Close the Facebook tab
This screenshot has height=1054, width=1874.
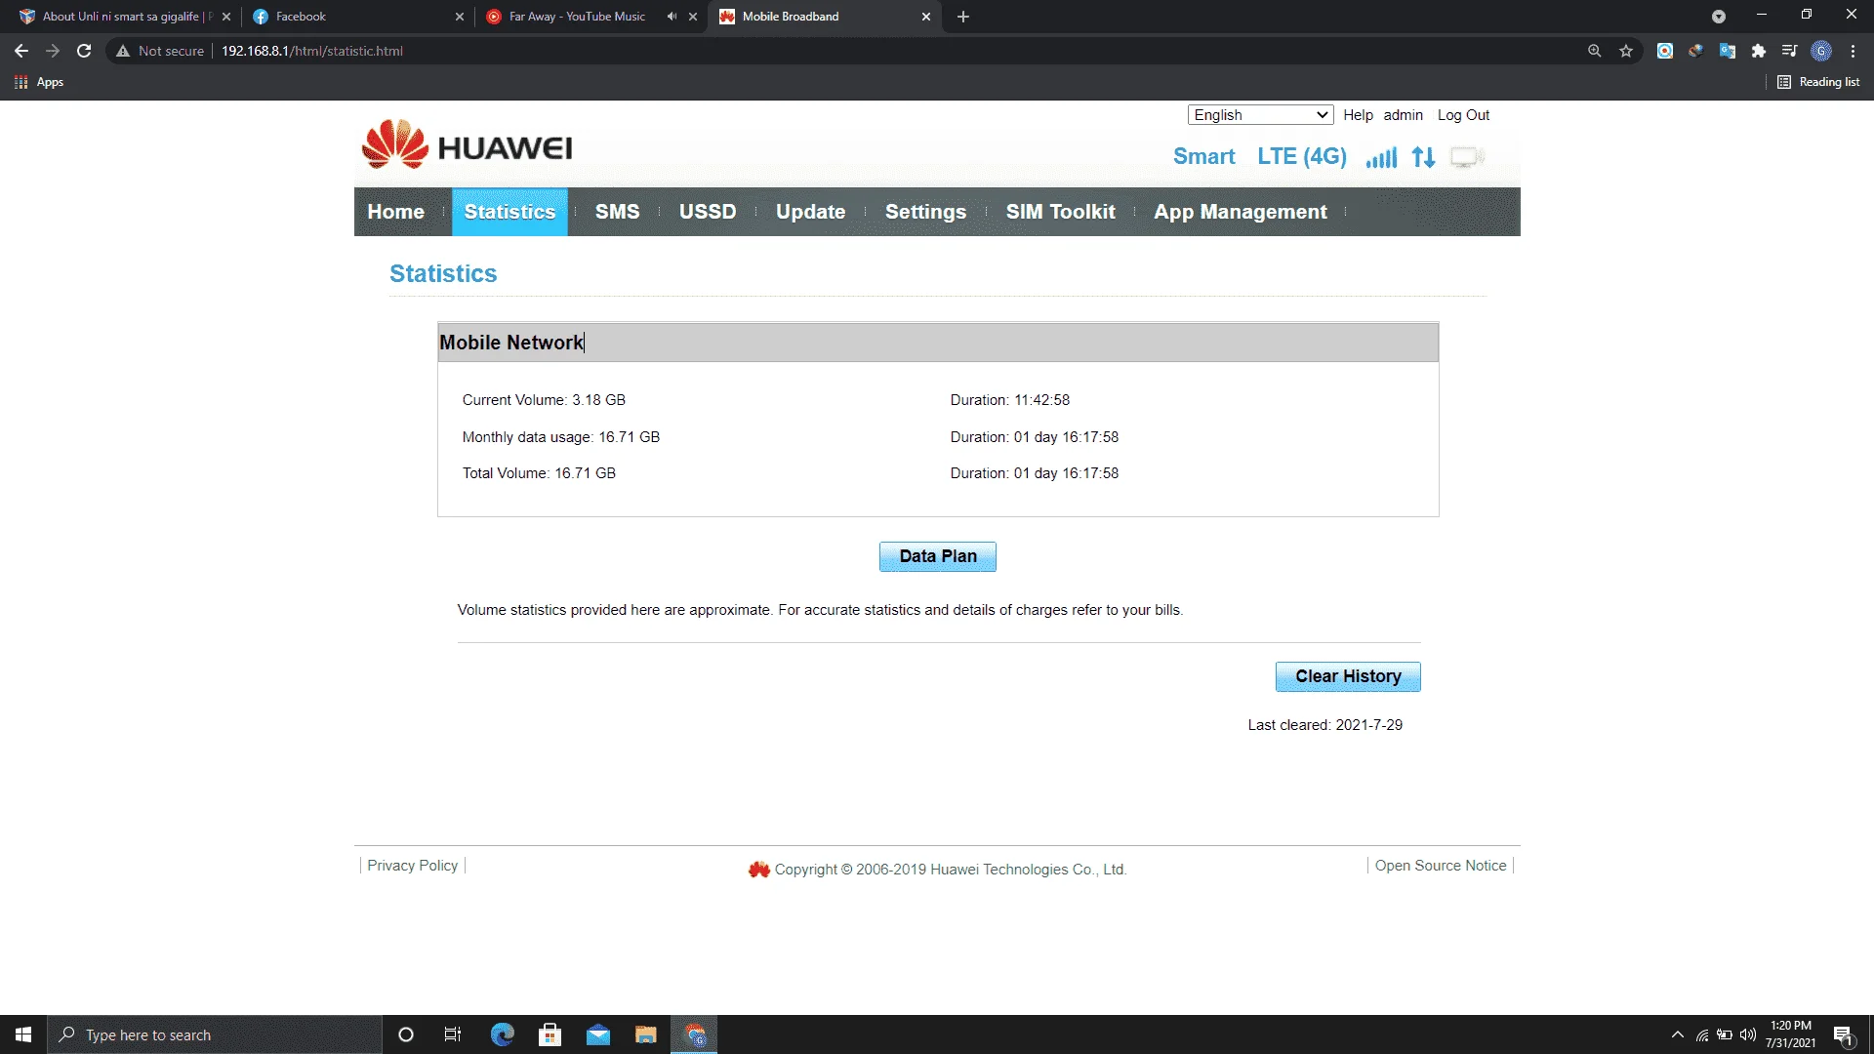tap(460, 17)
